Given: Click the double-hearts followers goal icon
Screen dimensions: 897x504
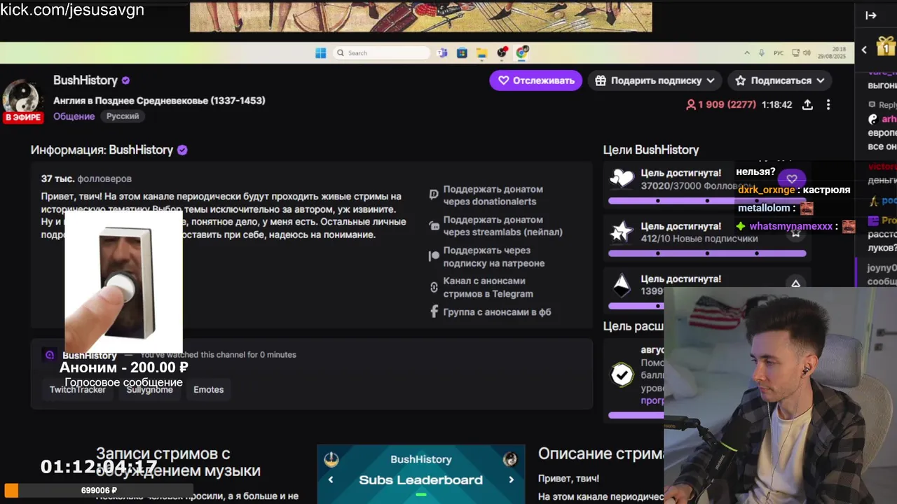Looking at the screenshot, I should (622, 178).
